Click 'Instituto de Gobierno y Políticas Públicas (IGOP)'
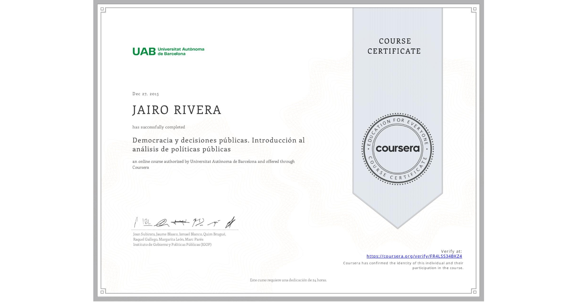Viewport: 578px width, 302px height. [x=172, y=244]
